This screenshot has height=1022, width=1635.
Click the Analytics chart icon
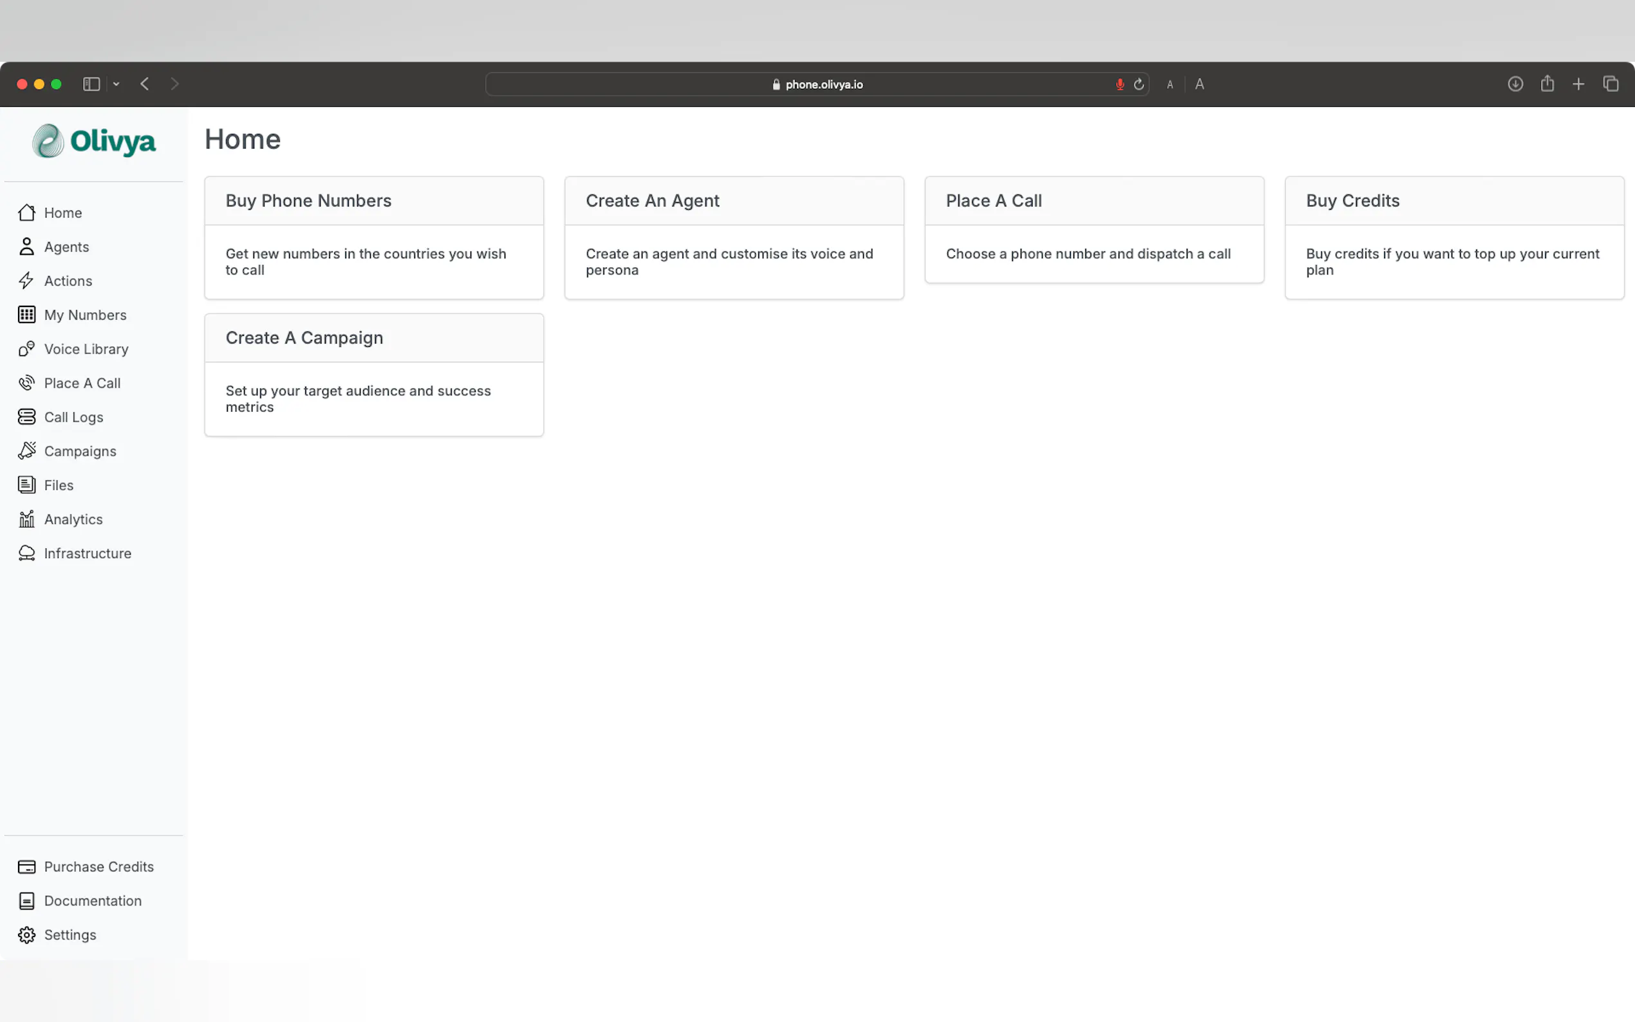tap(26, 519)
